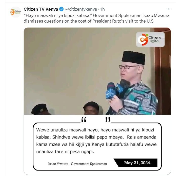Click the 1h timestamp of the tweet
The image size is (181, 176).
coord(103,9)
